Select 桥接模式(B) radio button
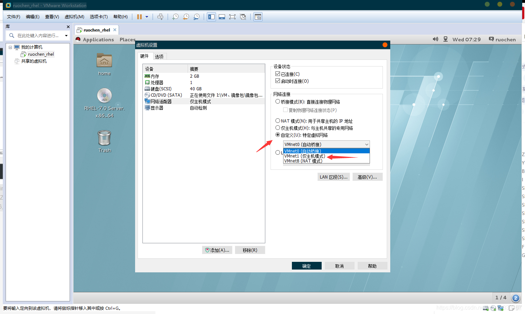Image resolution: width=525 pixels, height=314 pixels. [x=278, y=102]
